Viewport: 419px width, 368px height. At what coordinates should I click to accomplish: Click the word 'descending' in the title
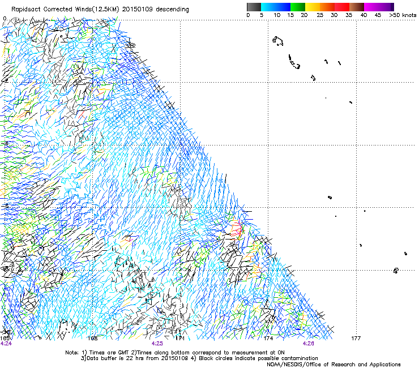172,10
